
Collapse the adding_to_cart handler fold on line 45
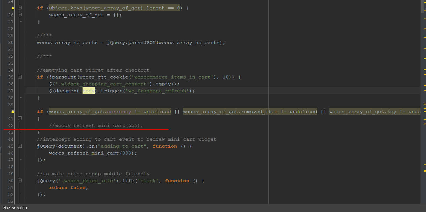20,146
